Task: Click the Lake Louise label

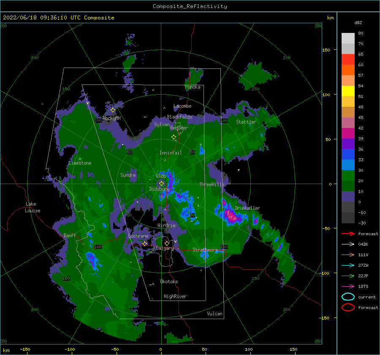Action: pos(33,207)
